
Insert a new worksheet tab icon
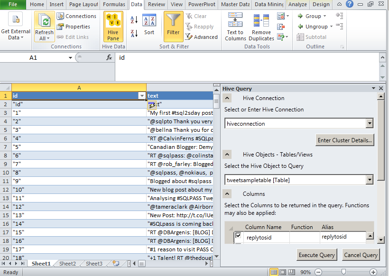tap(116, 263)
